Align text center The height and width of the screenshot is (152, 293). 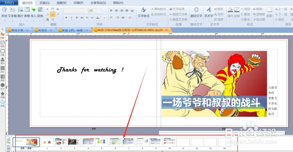(116, 11)
